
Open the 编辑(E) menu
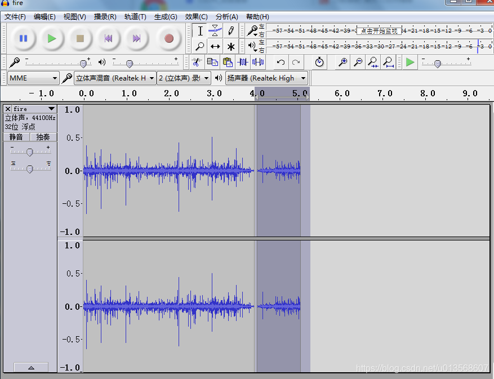44,17
